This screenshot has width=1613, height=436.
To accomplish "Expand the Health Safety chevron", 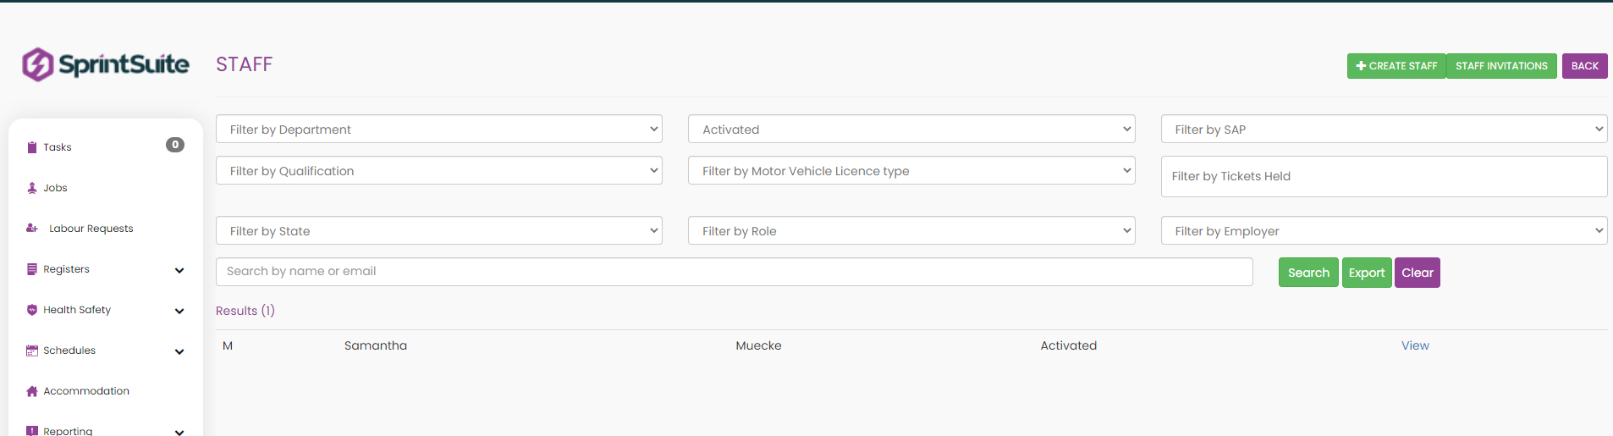I will [x=179, y=312].
